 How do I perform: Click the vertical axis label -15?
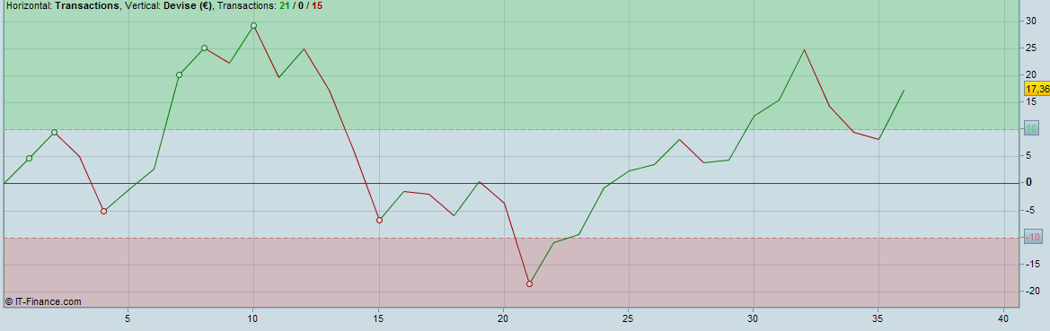[x=1033, y=264]
